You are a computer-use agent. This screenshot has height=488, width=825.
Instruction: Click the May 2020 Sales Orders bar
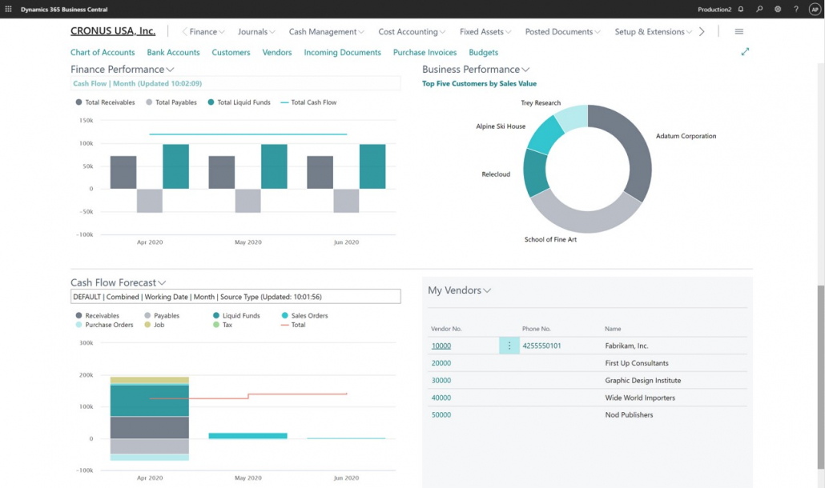pos(247,435)
